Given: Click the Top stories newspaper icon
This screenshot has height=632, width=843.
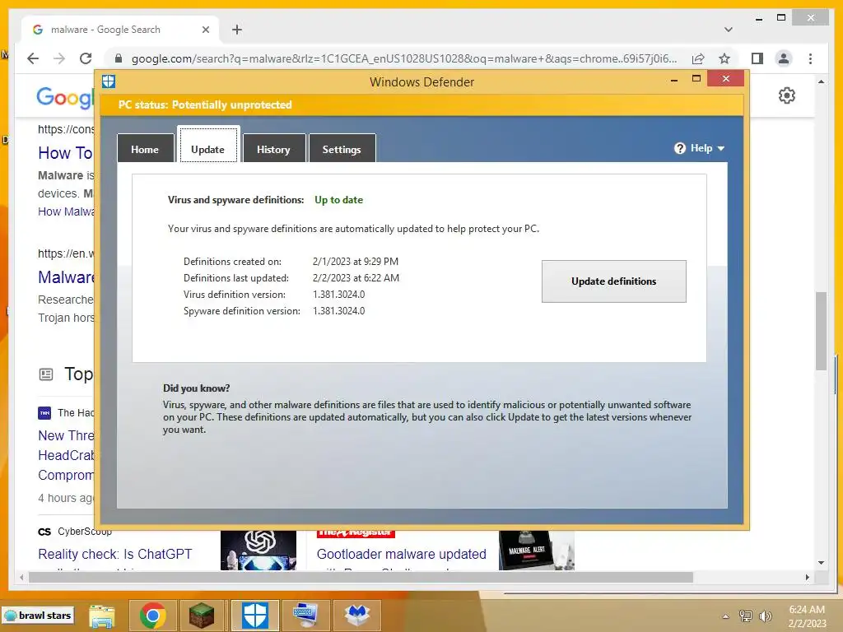Looking at the screenshot, I should [x=46, y=374].
